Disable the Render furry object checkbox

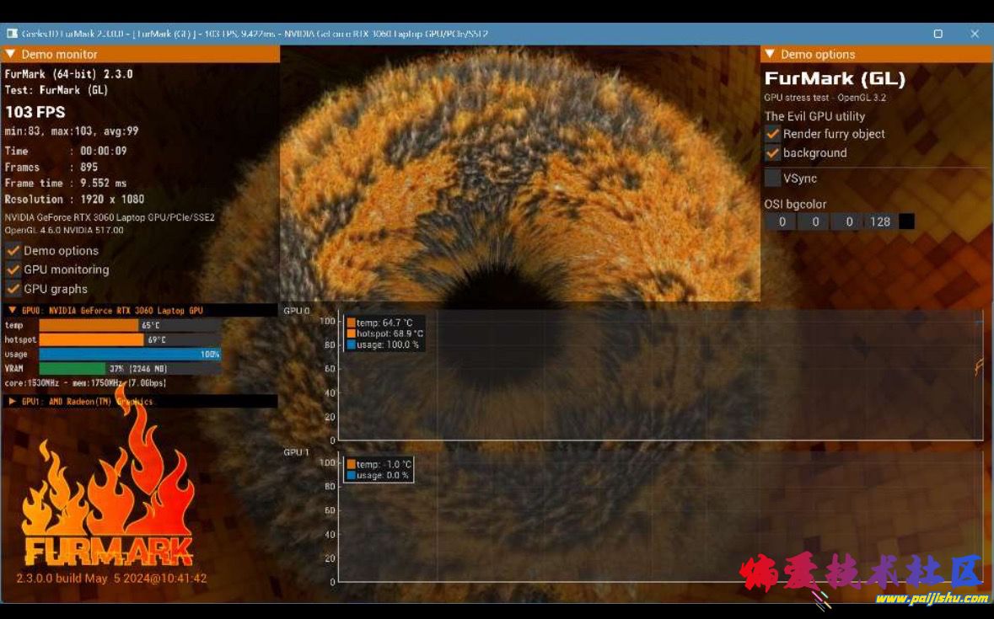click(772, 134)
